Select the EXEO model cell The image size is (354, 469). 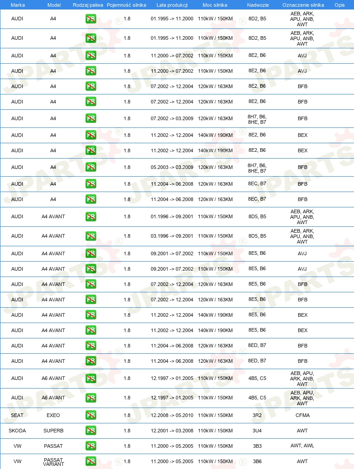click(53, 415)
